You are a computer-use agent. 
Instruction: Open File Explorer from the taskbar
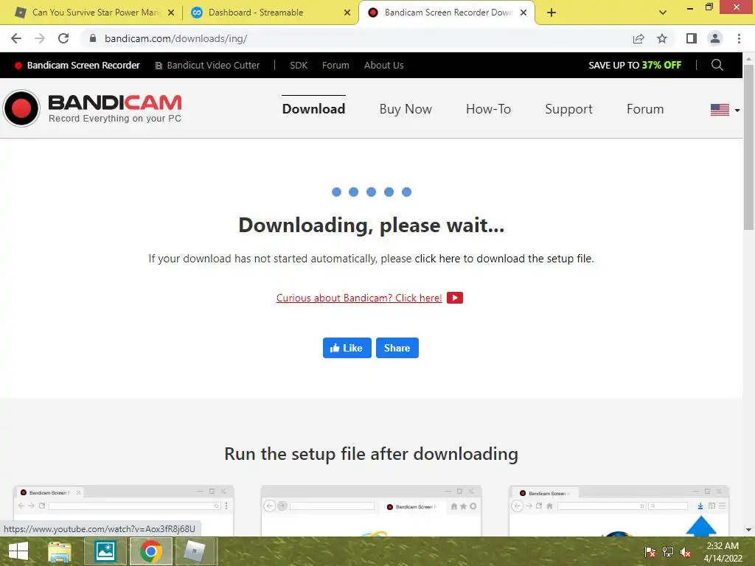(60, 551)
